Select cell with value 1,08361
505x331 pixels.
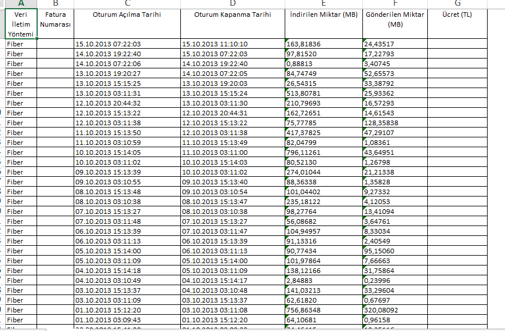(x=395, y=143)
